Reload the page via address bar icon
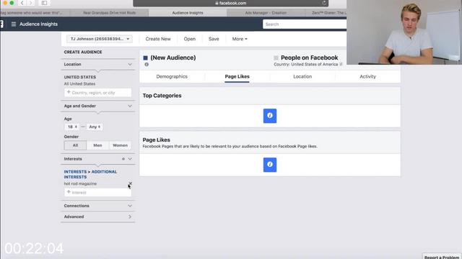The height and width of the screenshot is (259, 462). click(324, 3)
